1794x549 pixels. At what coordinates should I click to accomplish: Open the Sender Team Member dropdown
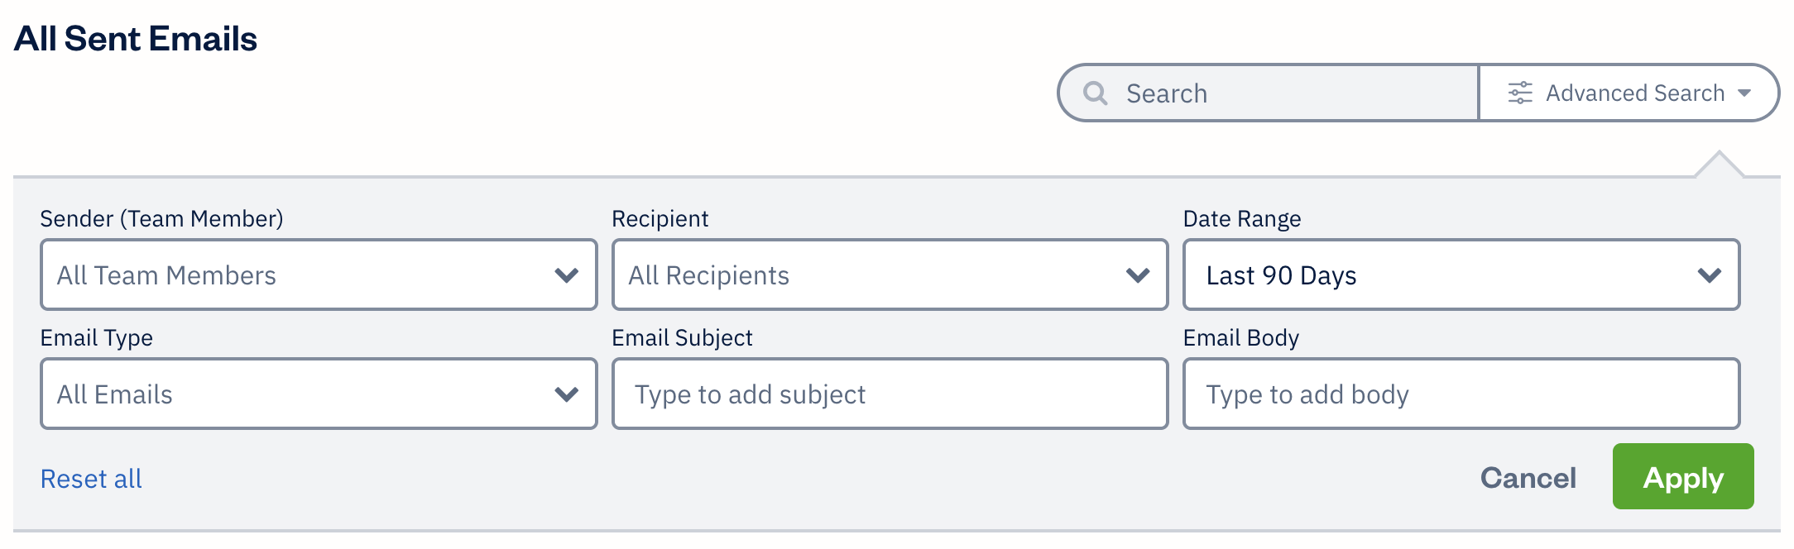pyautogui.click(x=318, y=274)
